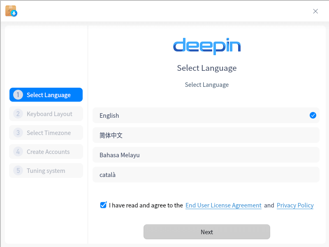Click the Next button
The image size is (329, 247).
click(x=207, y=232)
